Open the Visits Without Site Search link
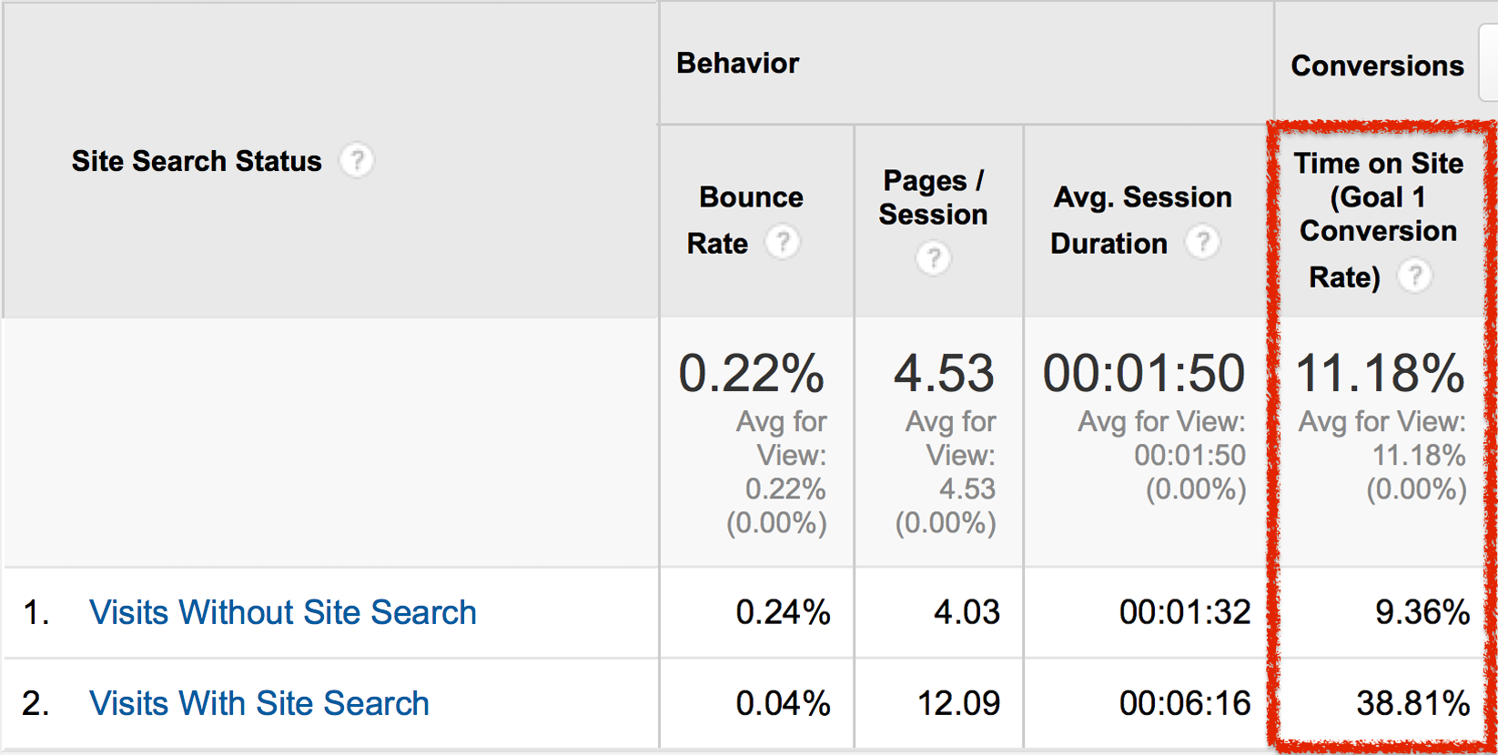This screenshot has height=755, width=1498. tap(282, 612)
